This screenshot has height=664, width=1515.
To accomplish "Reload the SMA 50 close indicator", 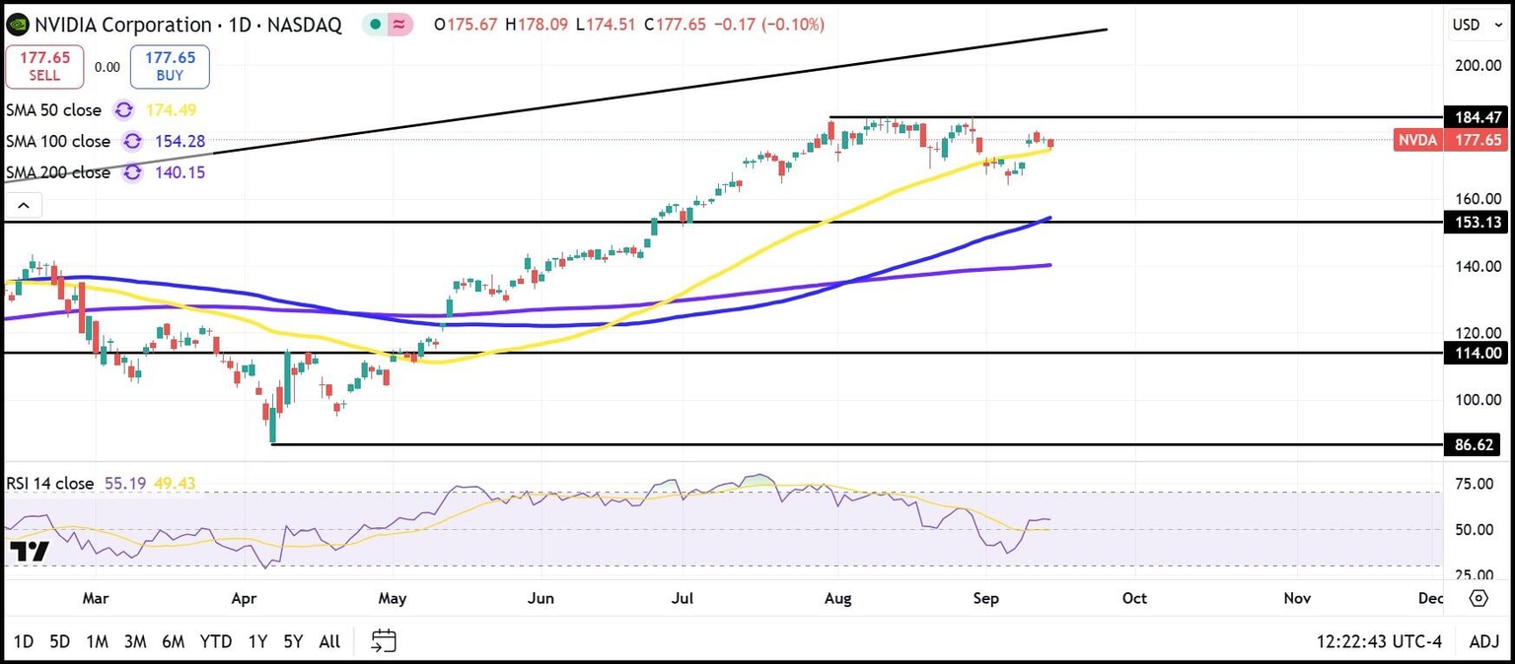I will 122,110.
